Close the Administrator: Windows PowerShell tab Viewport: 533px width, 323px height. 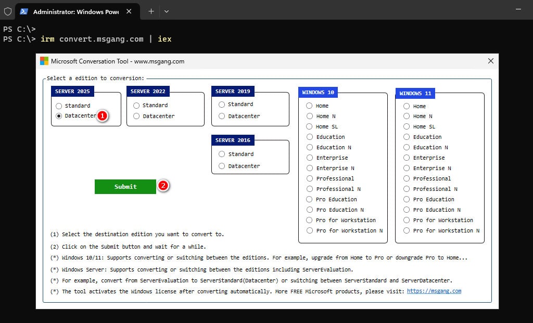click(129, 11)
